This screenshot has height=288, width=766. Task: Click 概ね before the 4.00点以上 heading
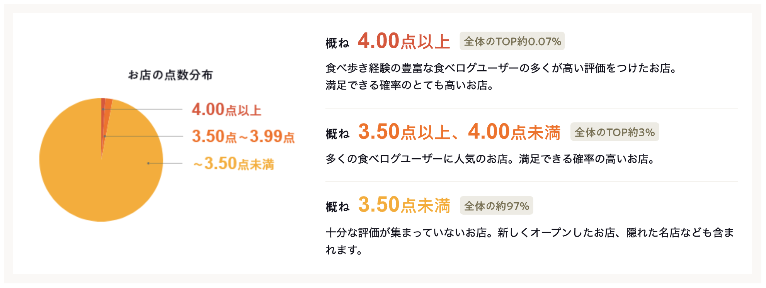click(x=337, y=43)
